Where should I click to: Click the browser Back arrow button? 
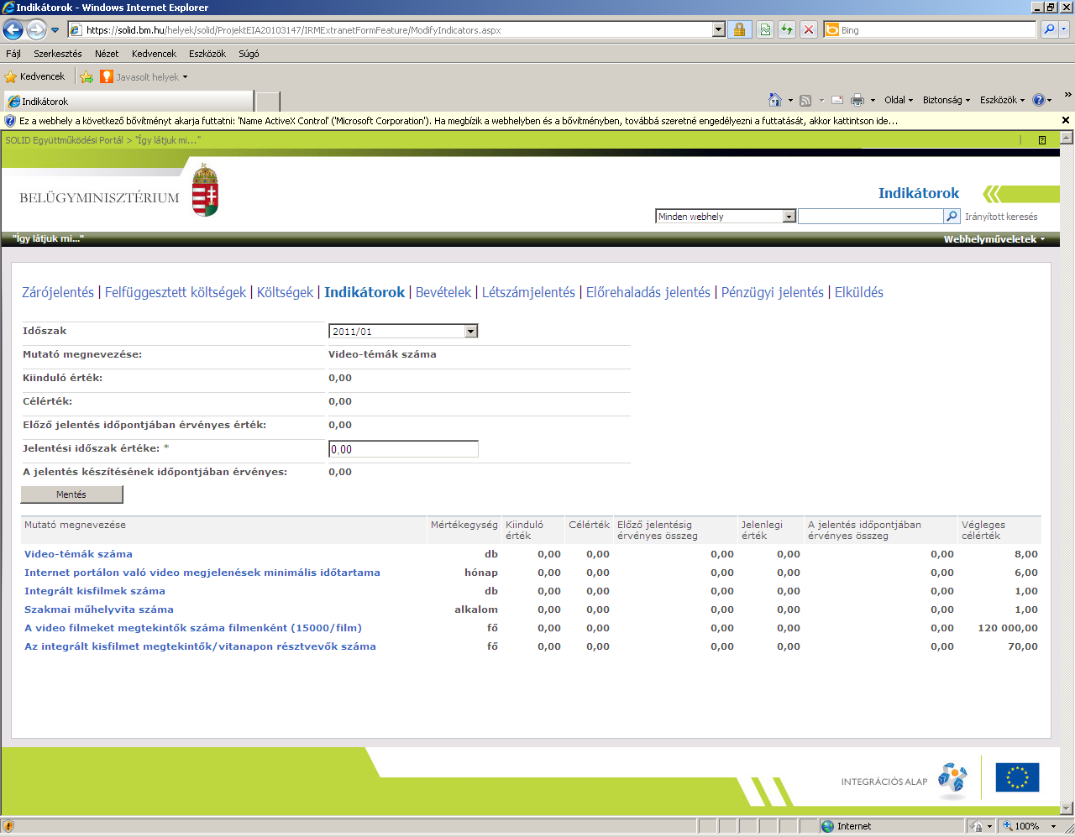13,30
